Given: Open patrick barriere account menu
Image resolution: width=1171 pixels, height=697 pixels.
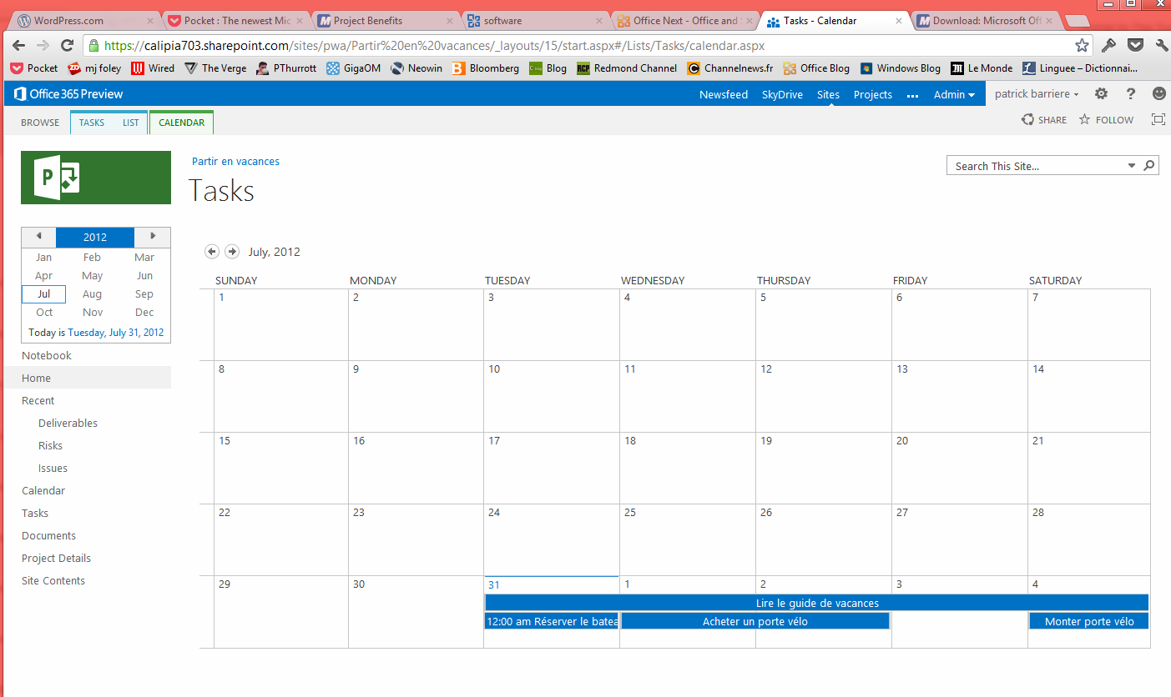Looking at the screenshot, I should [x=1037, y=94].
